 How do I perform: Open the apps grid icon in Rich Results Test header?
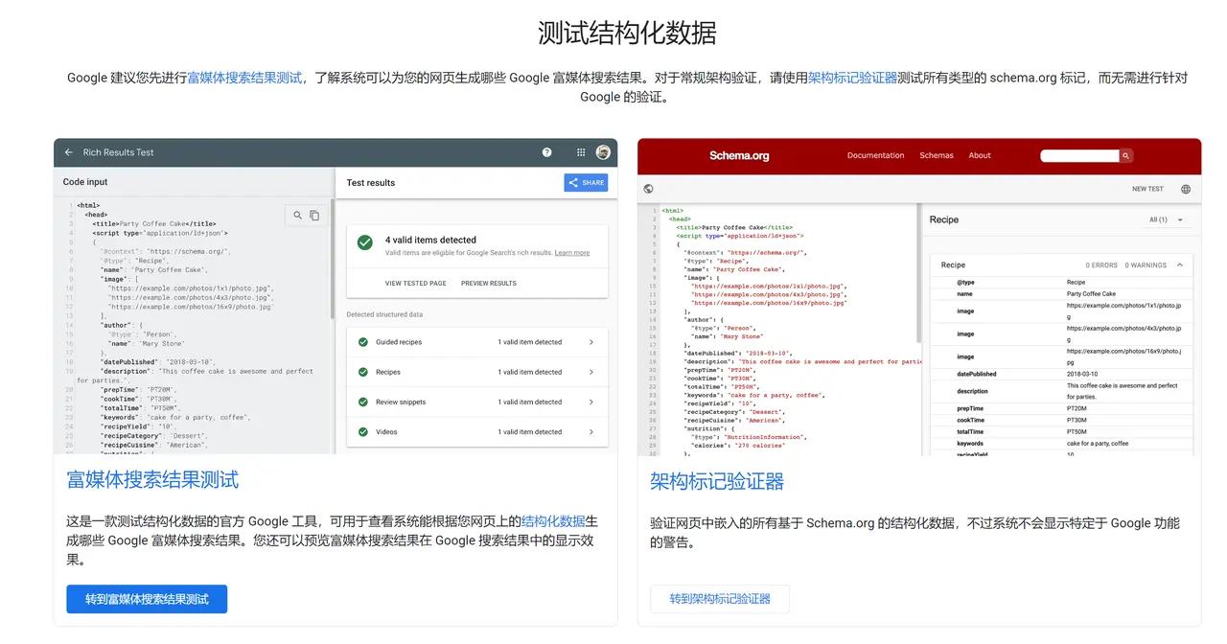pyautogui.click(x=581, y=152)
